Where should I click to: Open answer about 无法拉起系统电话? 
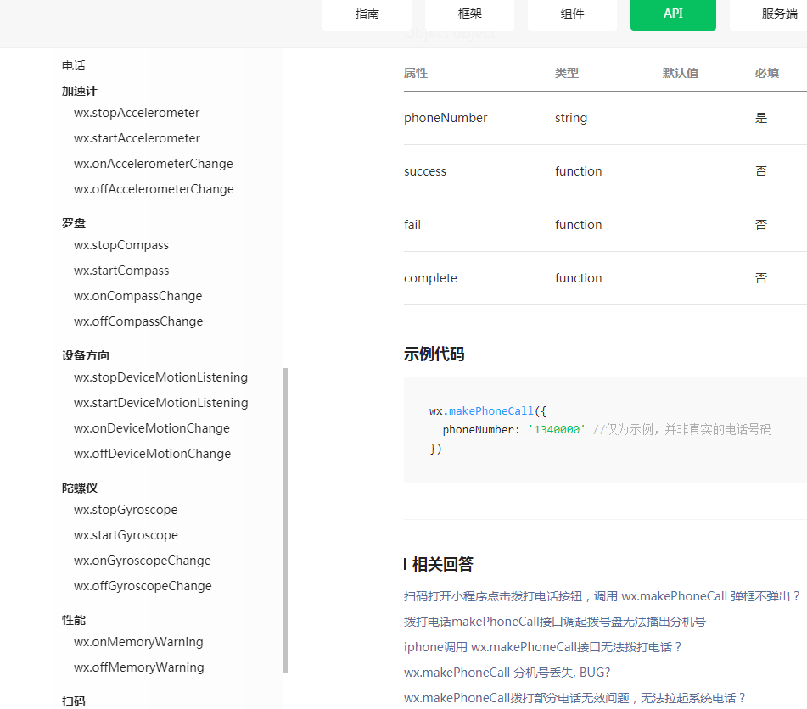click(x=574, y=698)
